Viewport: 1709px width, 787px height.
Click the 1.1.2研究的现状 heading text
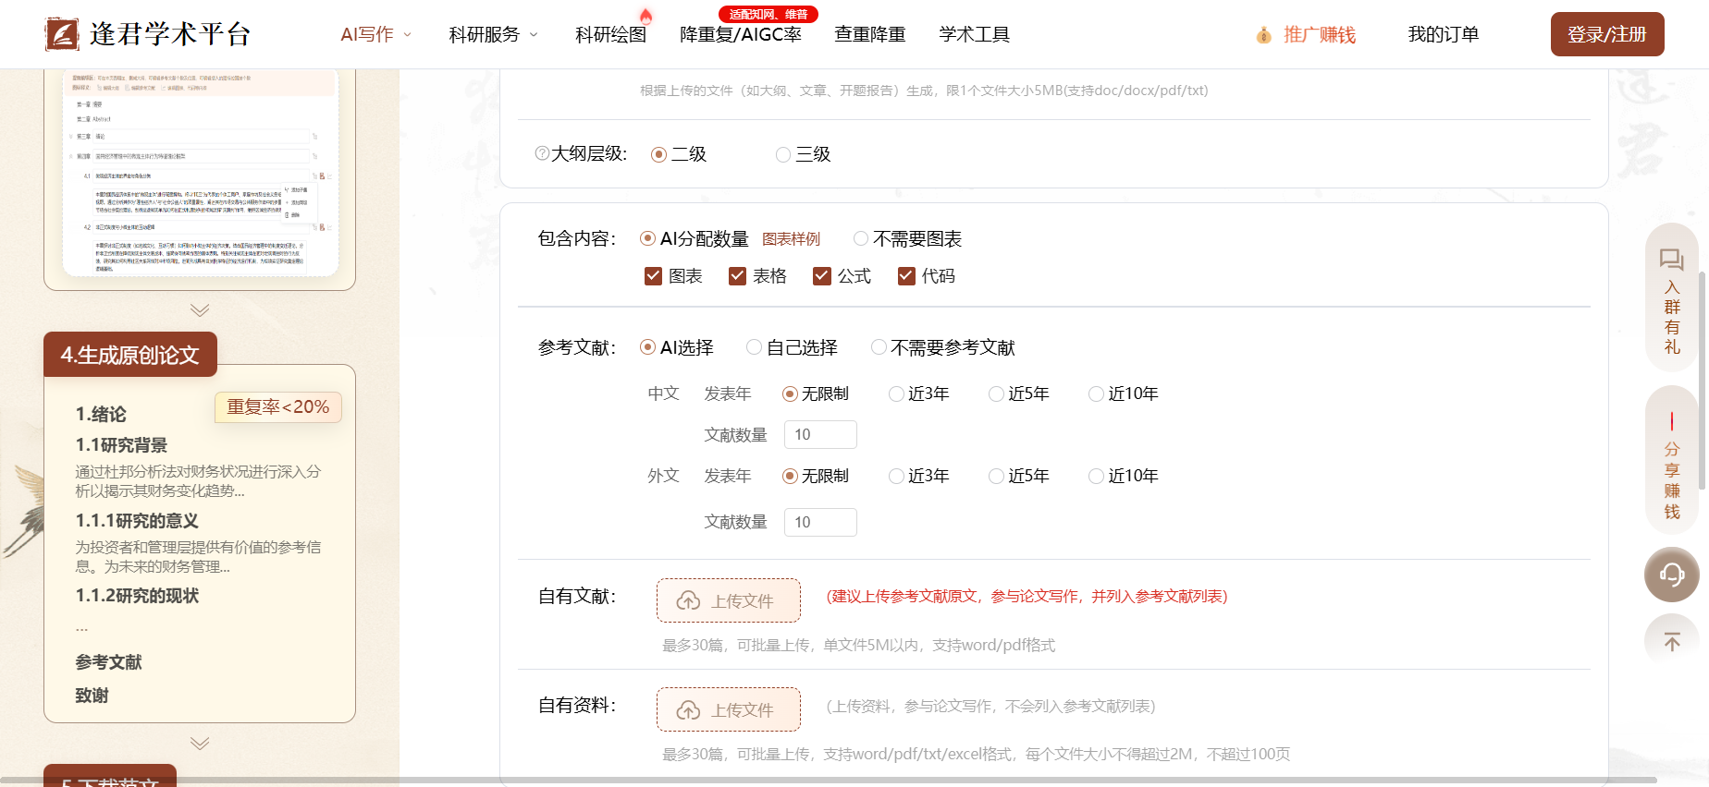pyautogui.click(x=137, y=596)
